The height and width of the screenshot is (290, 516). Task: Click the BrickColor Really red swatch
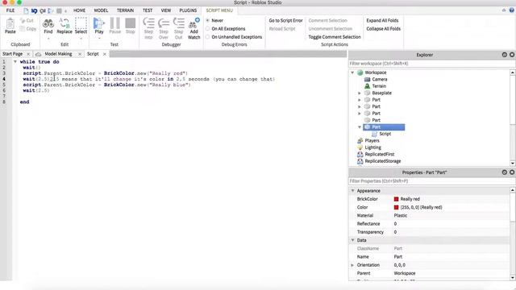(x=396, y=199)
